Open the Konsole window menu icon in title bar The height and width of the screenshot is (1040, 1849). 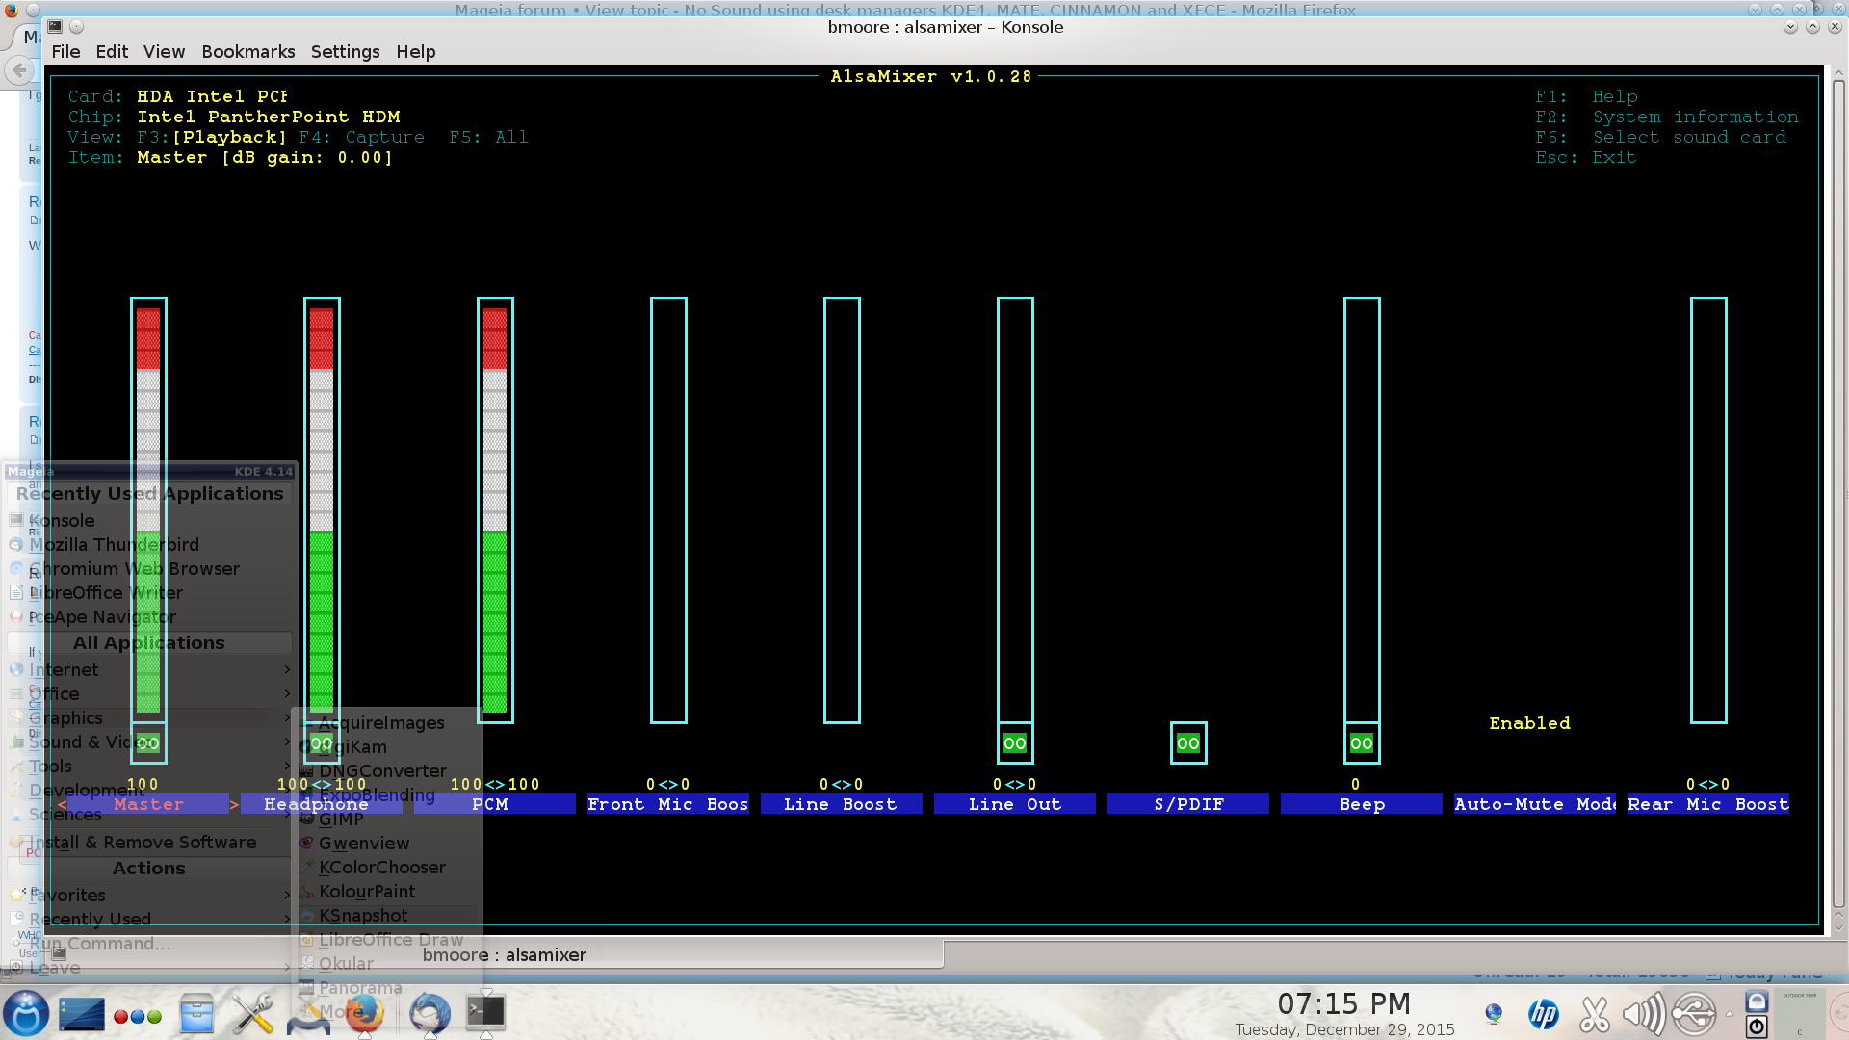pos(56,27)
